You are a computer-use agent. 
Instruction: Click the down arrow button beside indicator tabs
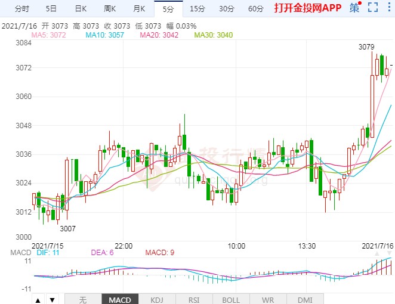pos(52,299)
